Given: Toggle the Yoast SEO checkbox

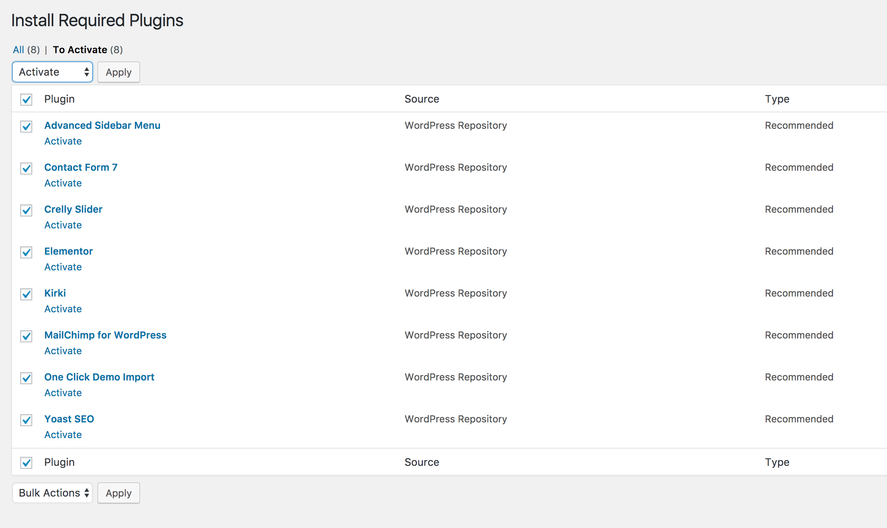Looking at the screenshot, I should click(26, 420).
